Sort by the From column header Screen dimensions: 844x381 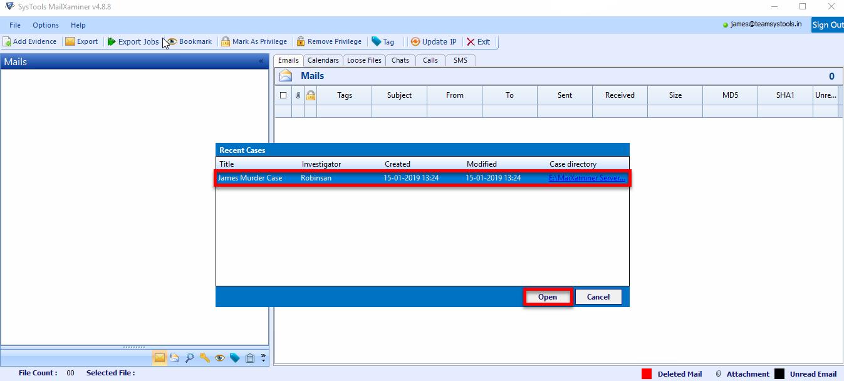click(x=455, y=95)
